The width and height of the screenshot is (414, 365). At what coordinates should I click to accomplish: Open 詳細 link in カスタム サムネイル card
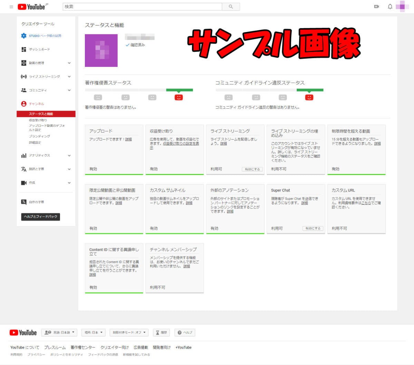point(189,203)
